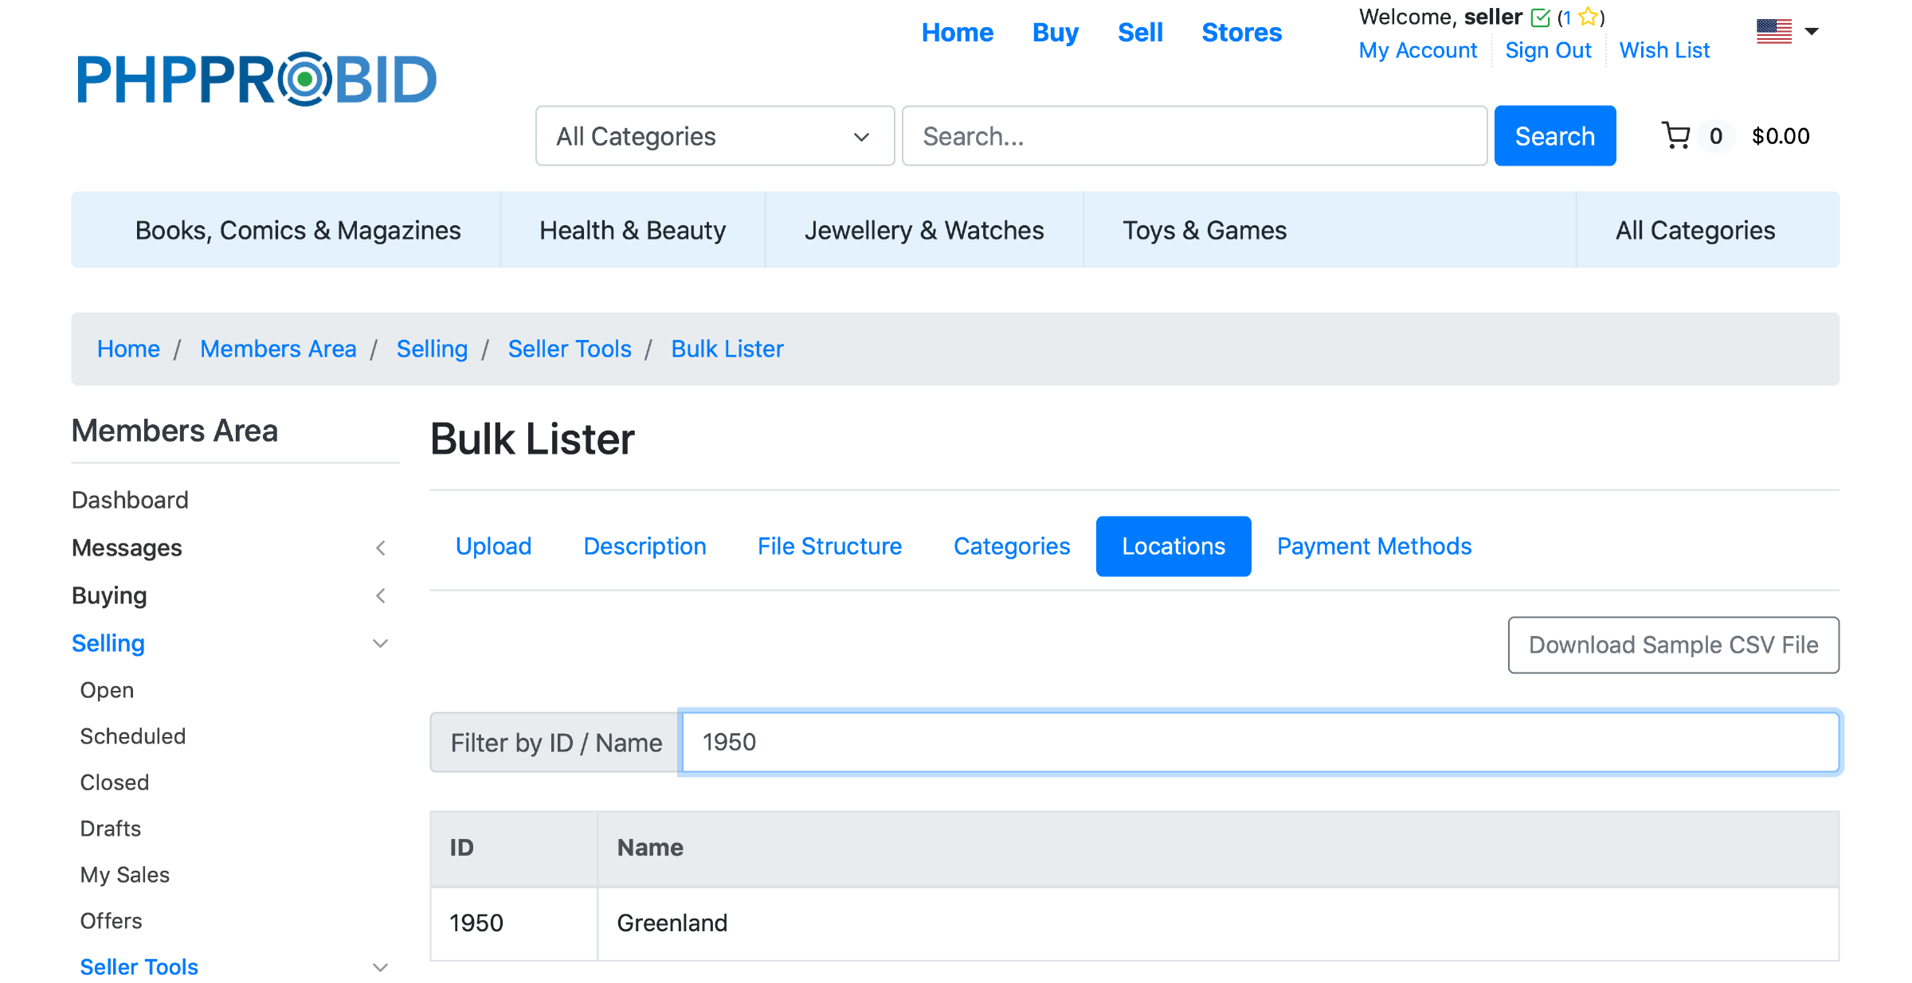Click the green verified seller checkmark icon

click(x=1541, y=18)
